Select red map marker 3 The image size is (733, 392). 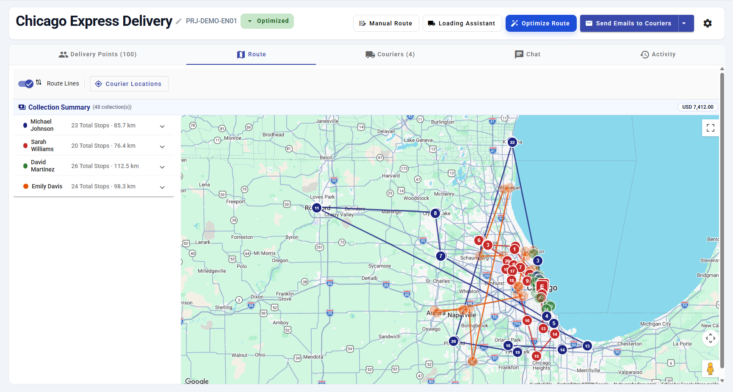[488, 245]
